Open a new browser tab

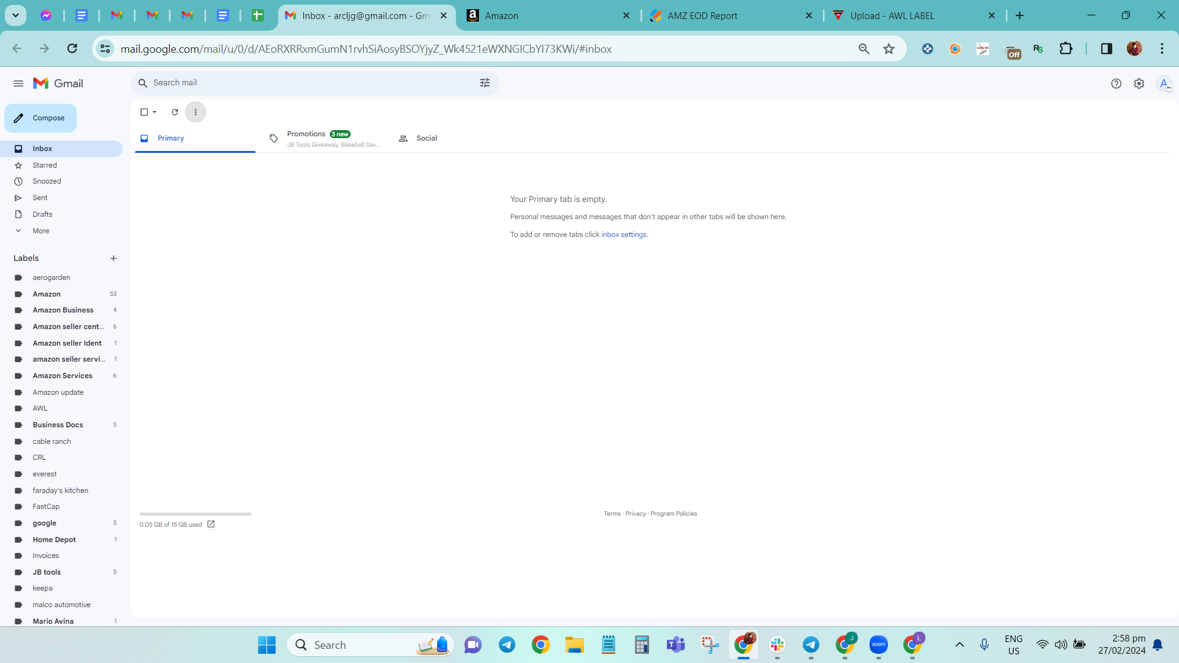click(1020, 16)
